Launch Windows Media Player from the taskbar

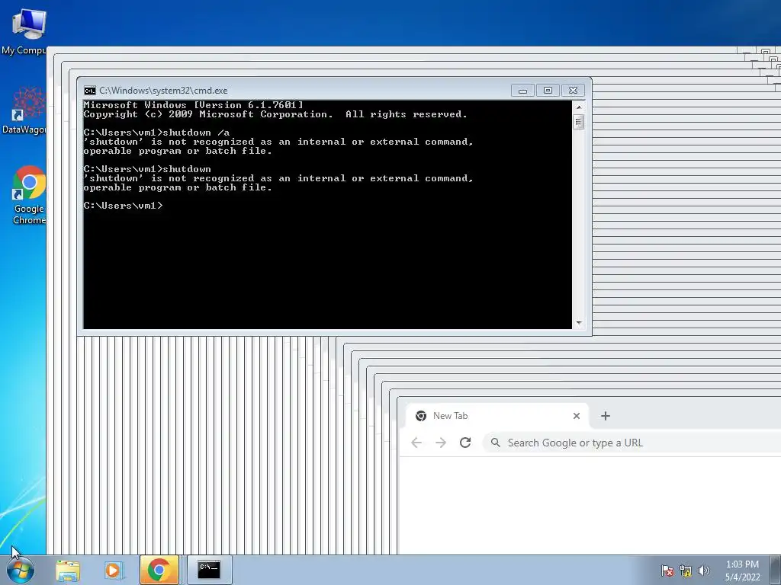(114, 571)
